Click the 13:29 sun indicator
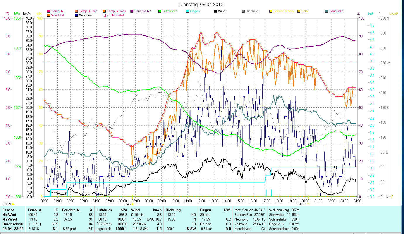The width and height of the screenshot is (404, 234). coord(7,204)
